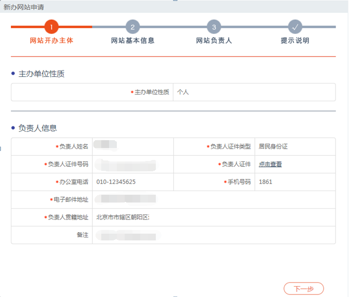Click the checkmark final step icon
Viewport: 349px width, 297px height.
[x=295, y=27]
